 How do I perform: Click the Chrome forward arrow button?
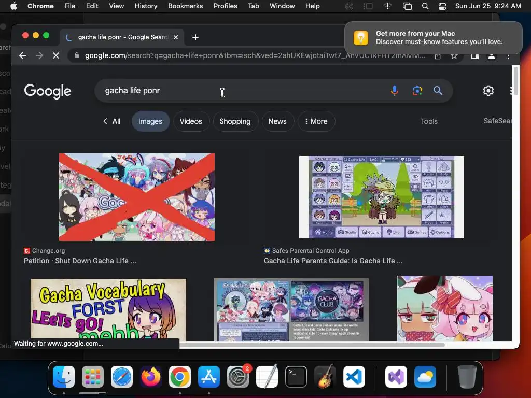tap(39, 55)
